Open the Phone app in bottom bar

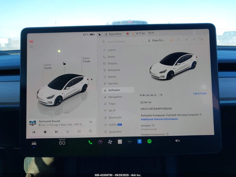[x=90, y=142]
